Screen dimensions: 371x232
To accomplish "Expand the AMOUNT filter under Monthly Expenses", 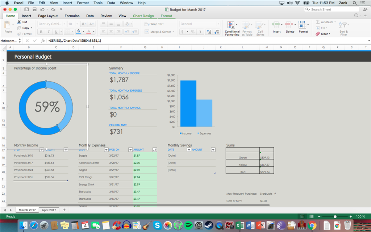I will point(154,150).
